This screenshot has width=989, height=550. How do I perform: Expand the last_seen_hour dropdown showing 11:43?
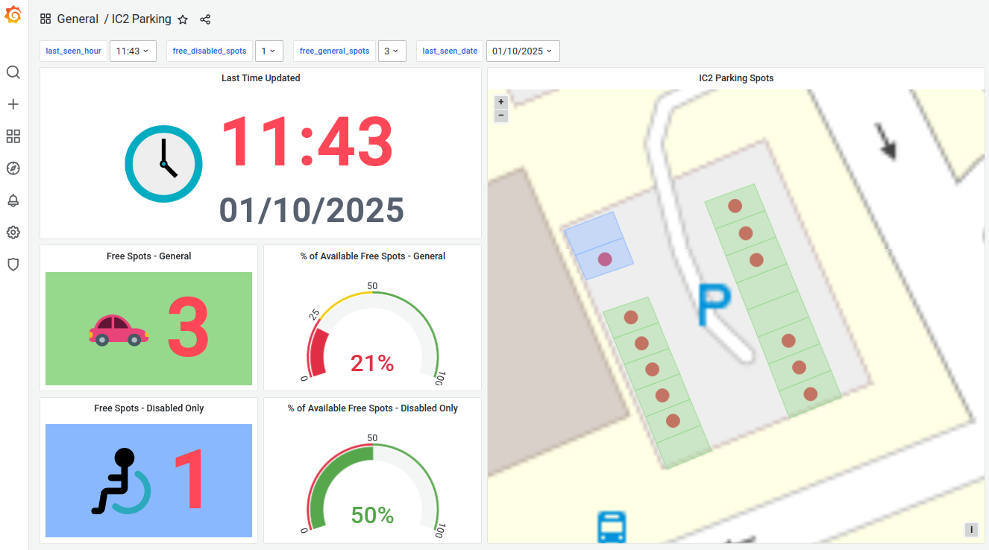(x=134, y=51)
